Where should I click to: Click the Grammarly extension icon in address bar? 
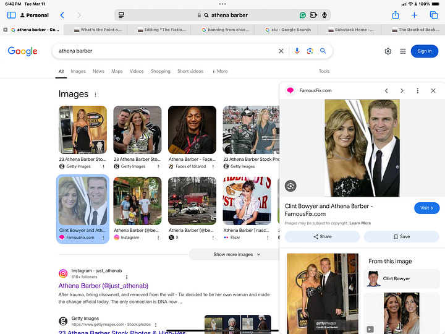[x=302, y=15]
